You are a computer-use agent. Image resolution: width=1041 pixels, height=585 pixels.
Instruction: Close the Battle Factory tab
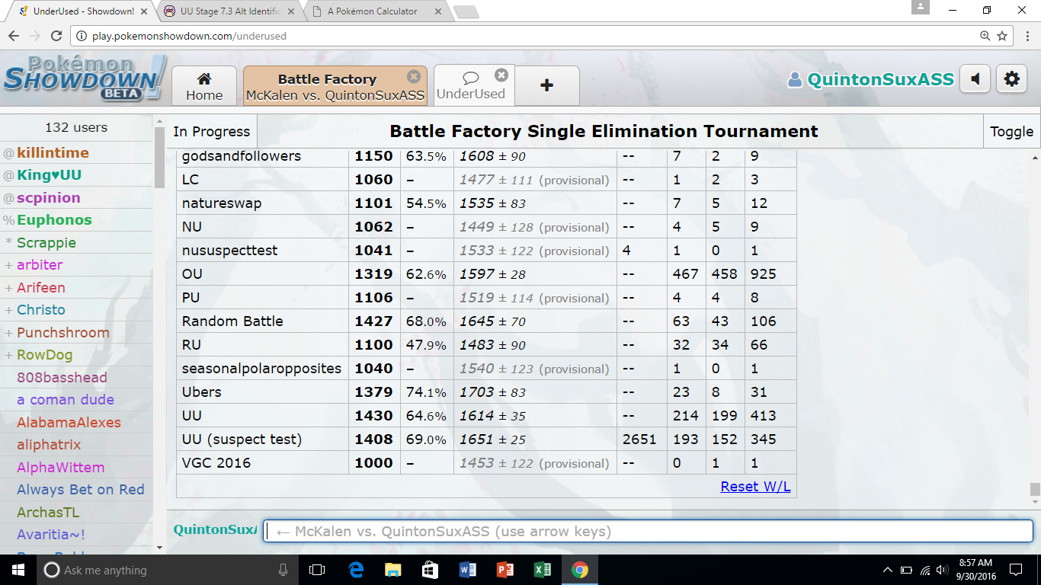[x=414, y=77]
